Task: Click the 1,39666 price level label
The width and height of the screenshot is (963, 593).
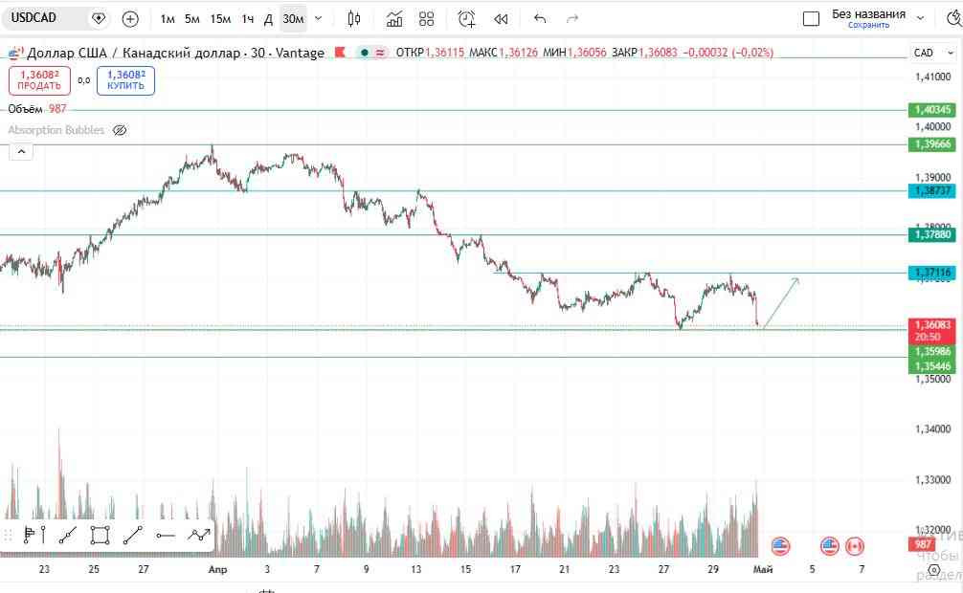Action: click(931, 144)
